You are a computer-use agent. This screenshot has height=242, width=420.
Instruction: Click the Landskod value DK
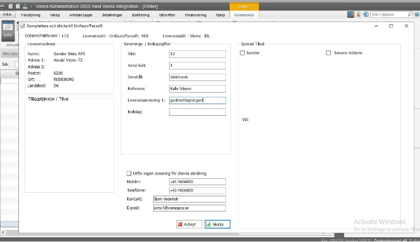pyautogui.click(x=56, y=86)
